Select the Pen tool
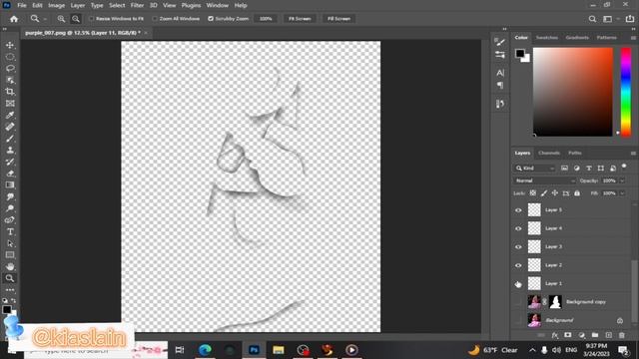639x359 pixels. coord(10,220)
